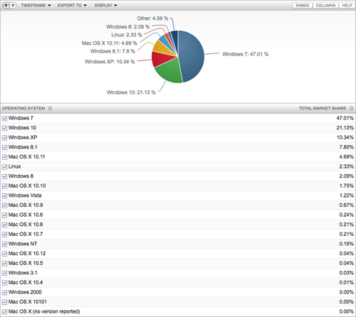Toggle the Mac OS X 10101 checkbox
Screen dimensions: 356x317
[x=4, y=302]
